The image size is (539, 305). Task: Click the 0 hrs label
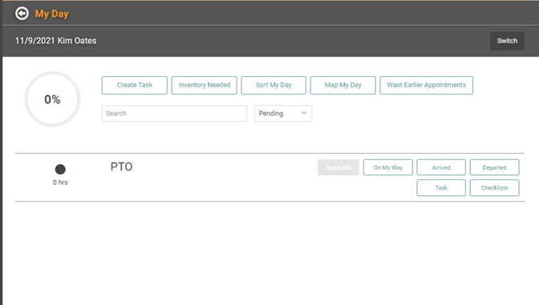60,183
